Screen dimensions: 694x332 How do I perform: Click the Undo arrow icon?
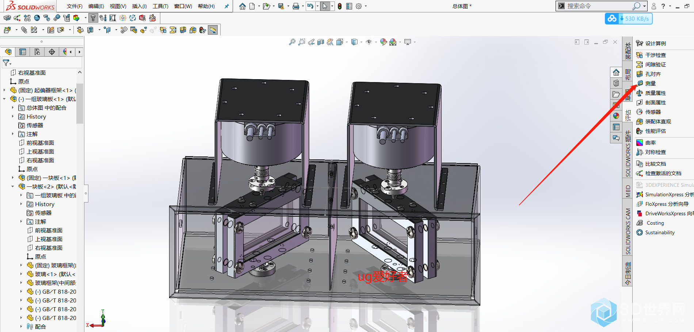[x=310, y=6]
